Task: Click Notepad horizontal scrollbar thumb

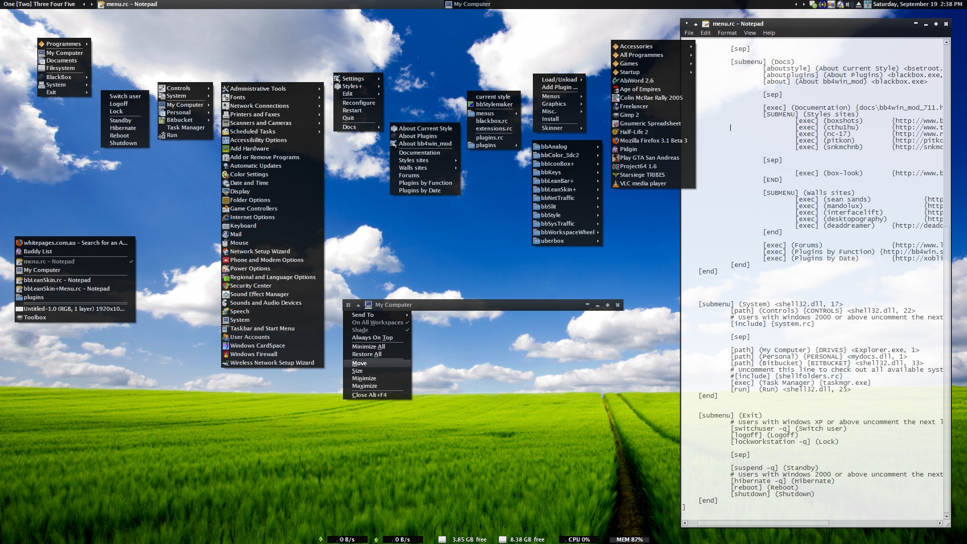Action: coord(763,523)
